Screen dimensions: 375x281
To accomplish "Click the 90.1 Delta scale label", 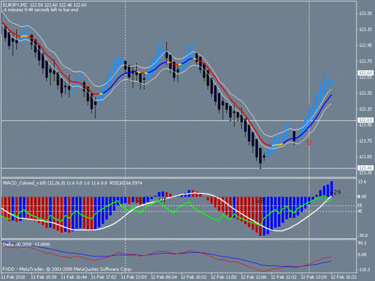I will click(362, 243).
